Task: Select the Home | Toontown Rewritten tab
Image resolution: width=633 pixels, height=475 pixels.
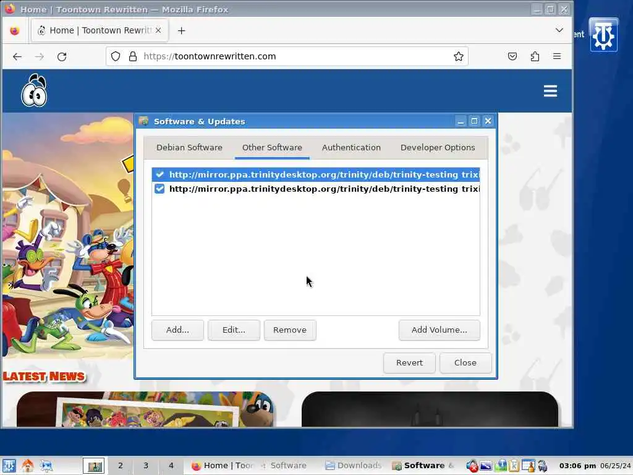Action: [100, 30]
